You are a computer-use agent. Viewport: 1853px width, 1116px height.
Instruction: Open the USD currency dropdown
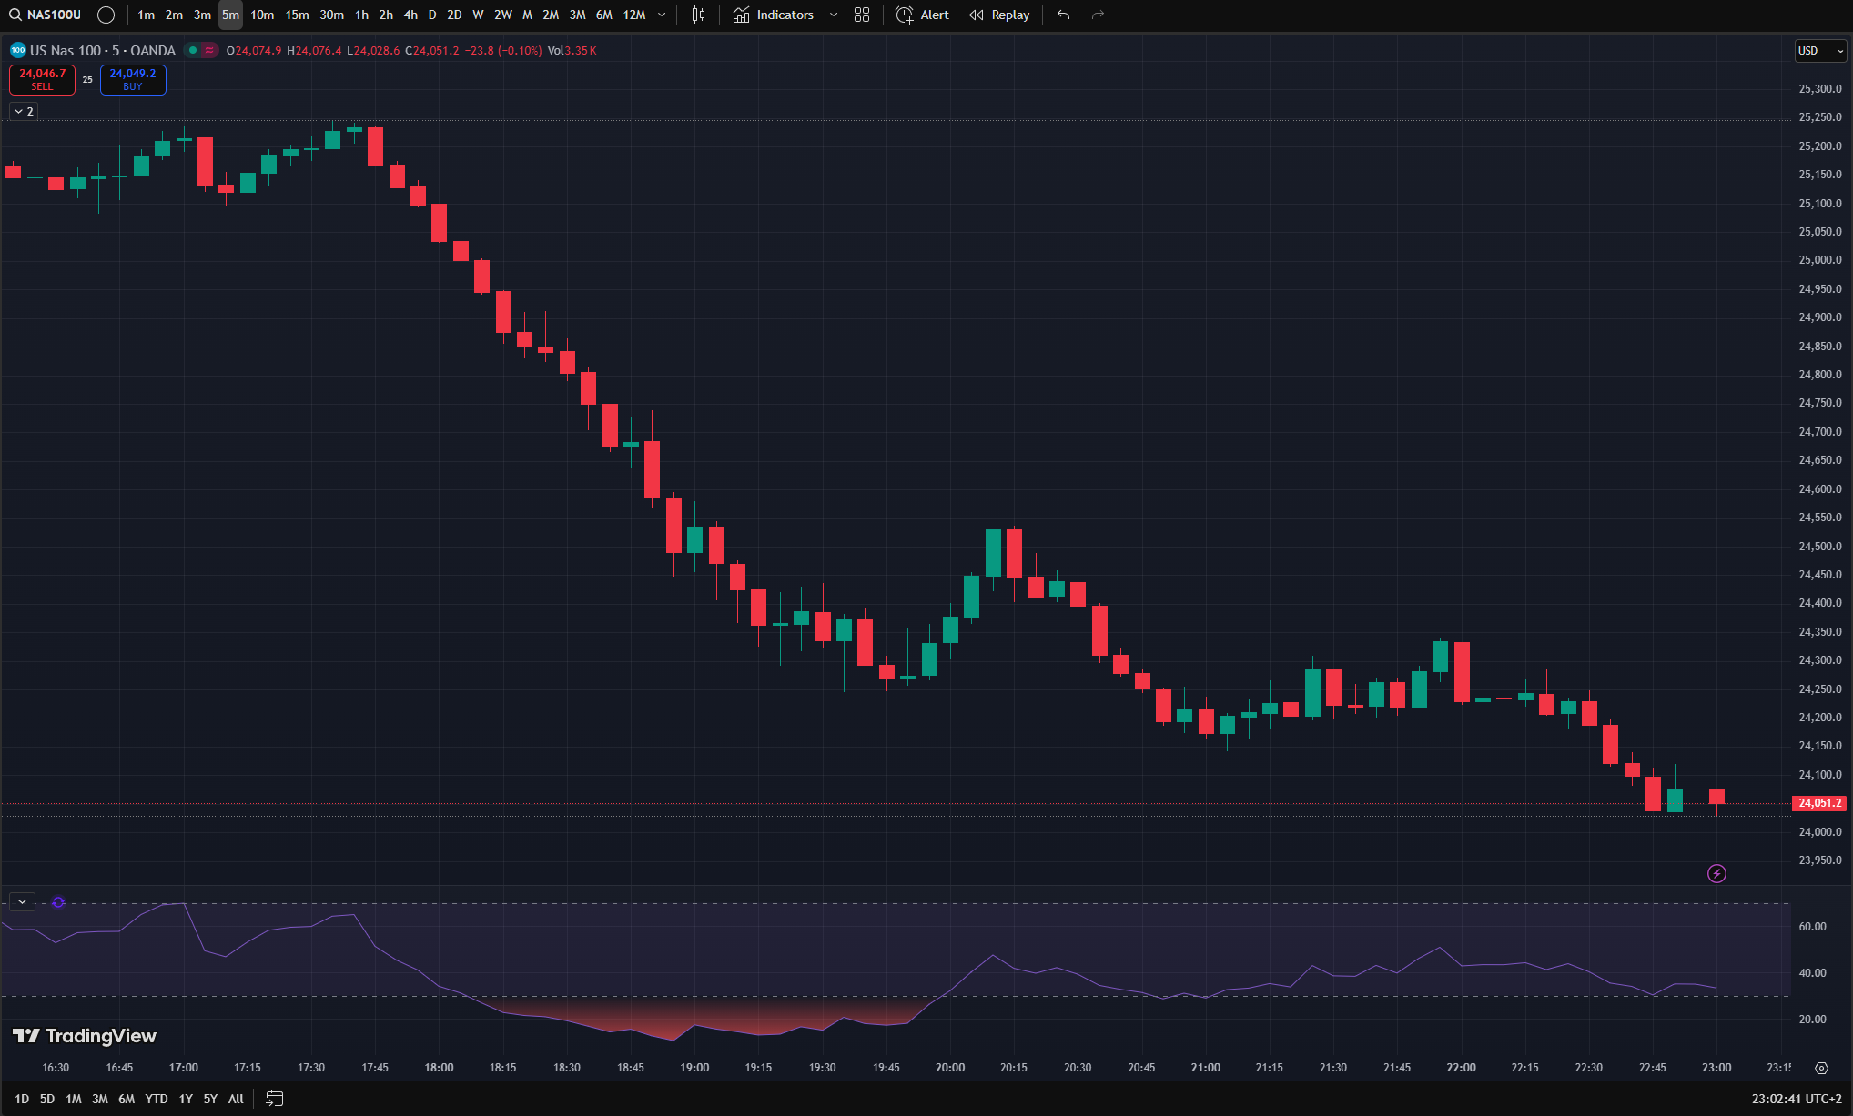[1820, 50]
